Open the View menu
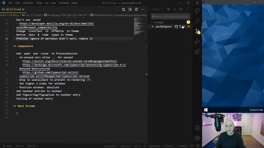Viewport: 264px width, 148px height. point(39,3)
